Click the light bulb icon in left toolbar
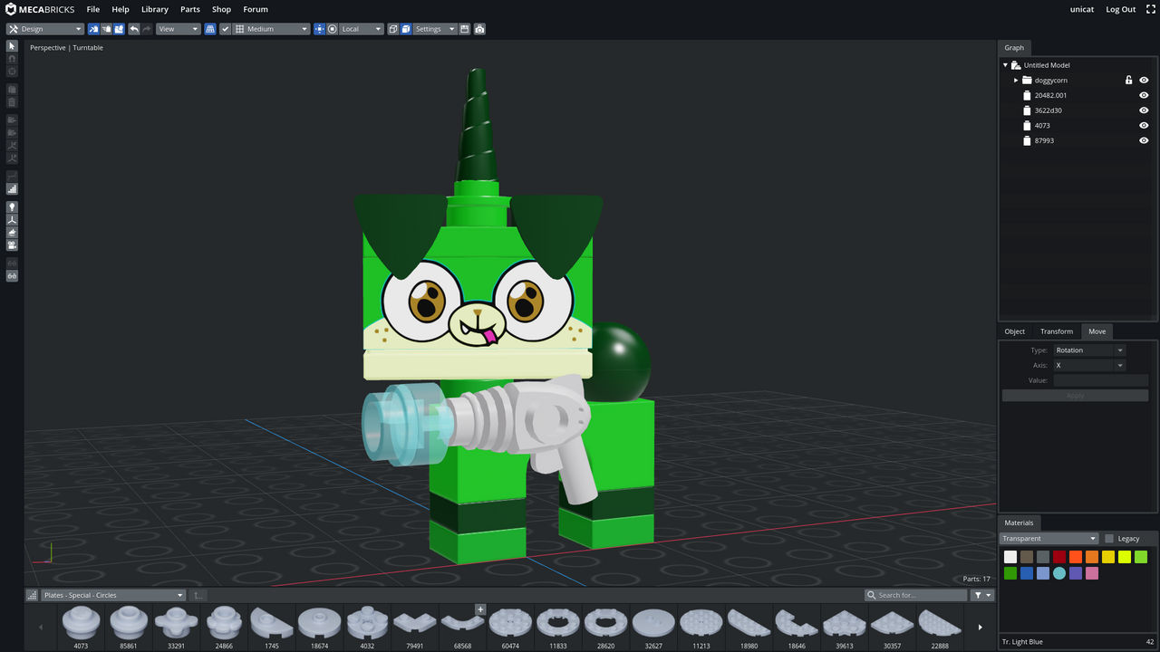This screenshot has height=652, width=1160. (x=12, y=207)
